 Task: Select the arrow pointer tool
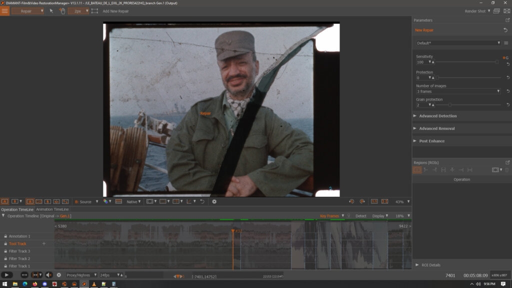point(51,11)
